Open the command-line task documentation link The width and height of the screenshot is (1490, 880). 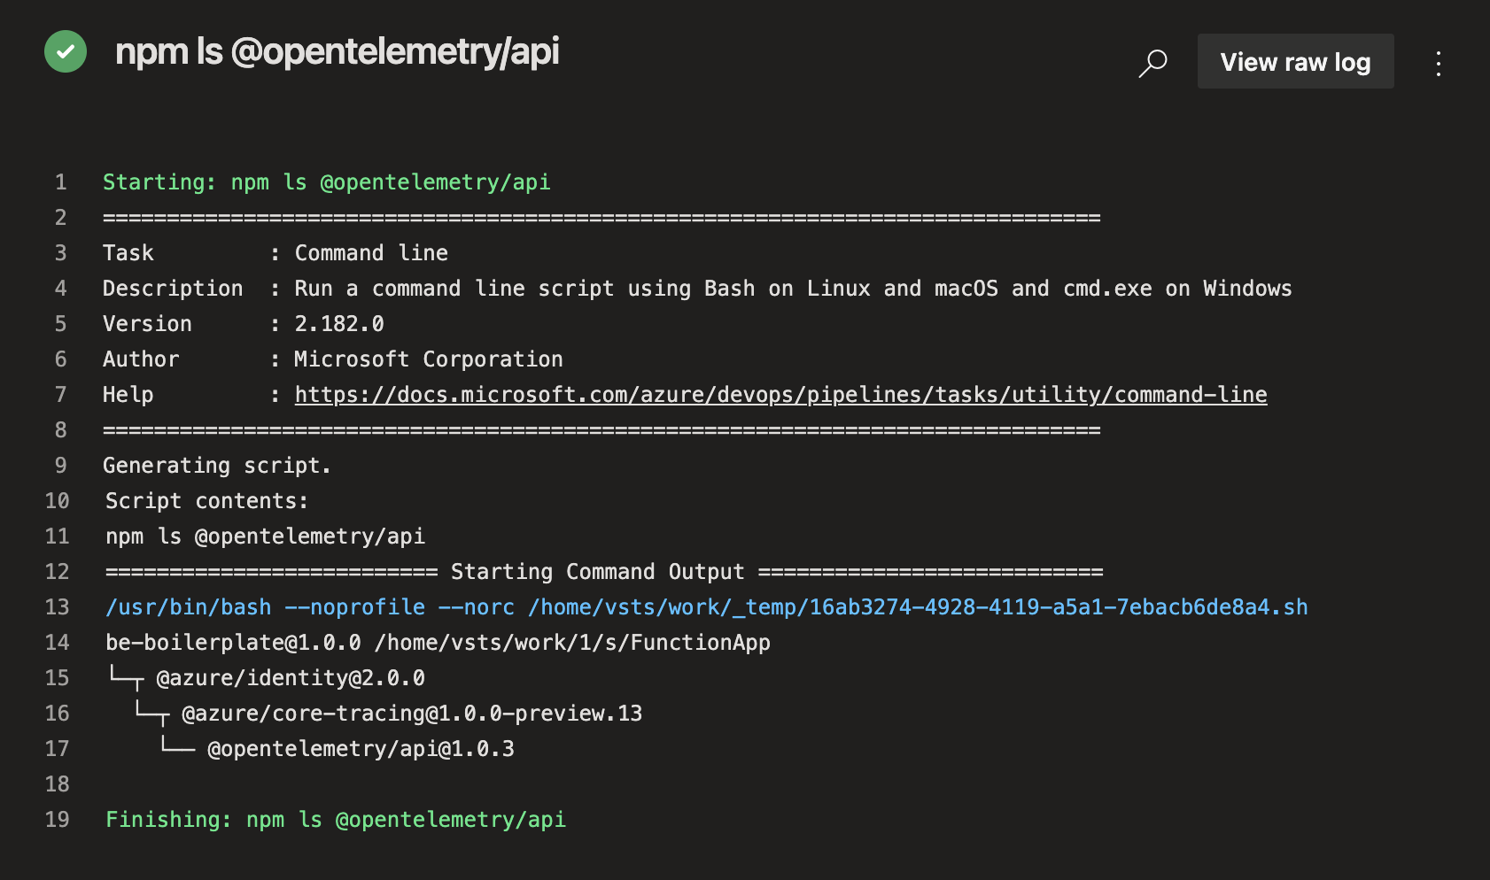(x=780, y=394)
